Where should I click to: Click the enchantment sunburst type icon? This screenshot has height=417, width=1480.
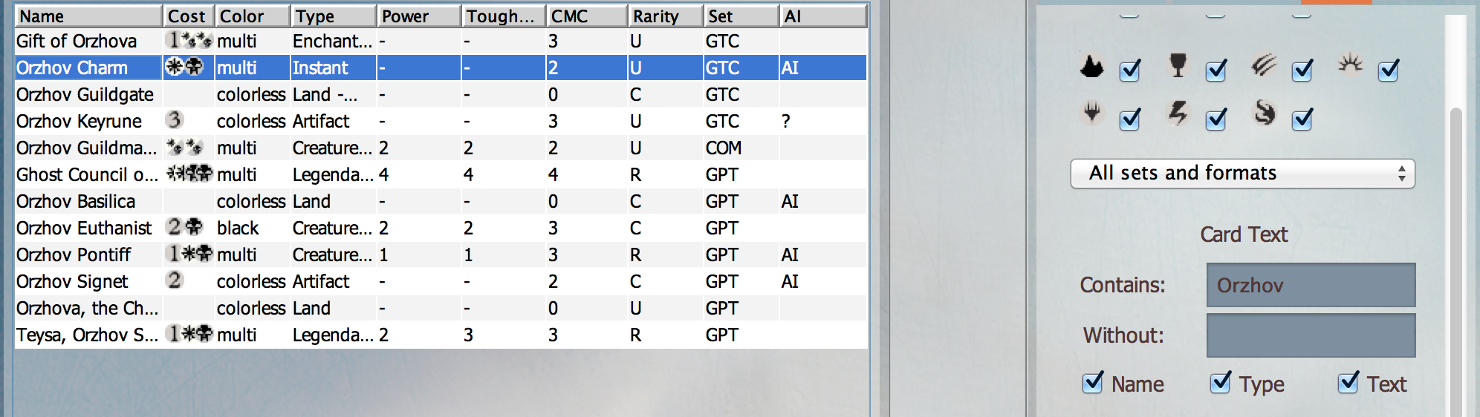pyautogui.click(x=1350, y=65)
